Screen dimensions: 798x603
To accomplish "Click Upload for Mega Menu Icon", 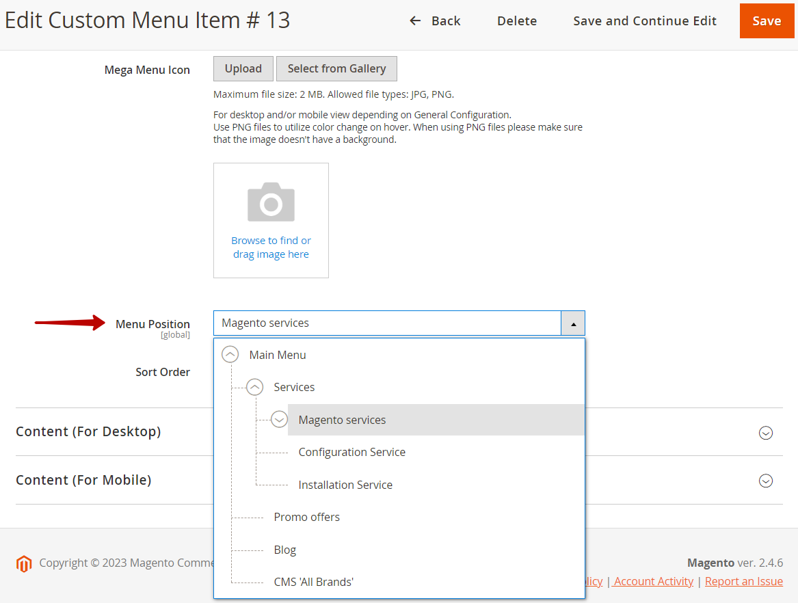I will [x=243, y=68].
